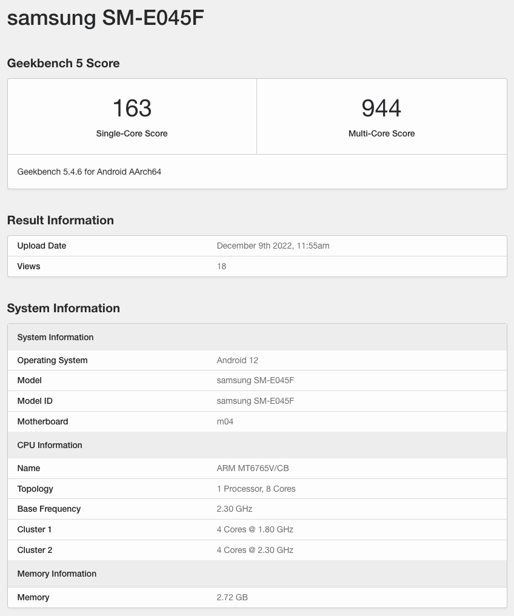Click the samsung SM-E045F page title
514x616 pixels.
point(105,18)
